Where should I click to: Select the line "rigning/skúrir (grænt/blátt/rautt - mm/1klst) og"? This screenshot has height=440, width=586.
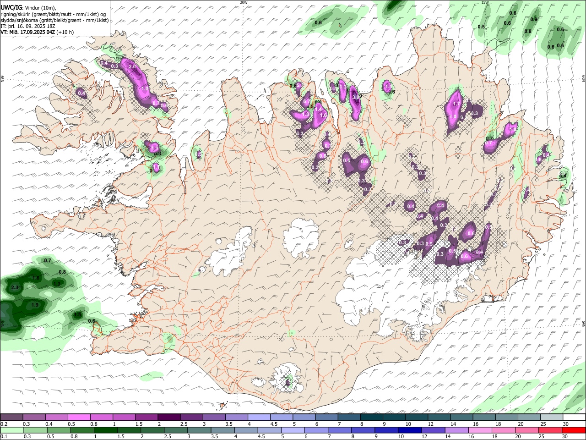coord(53,14)
